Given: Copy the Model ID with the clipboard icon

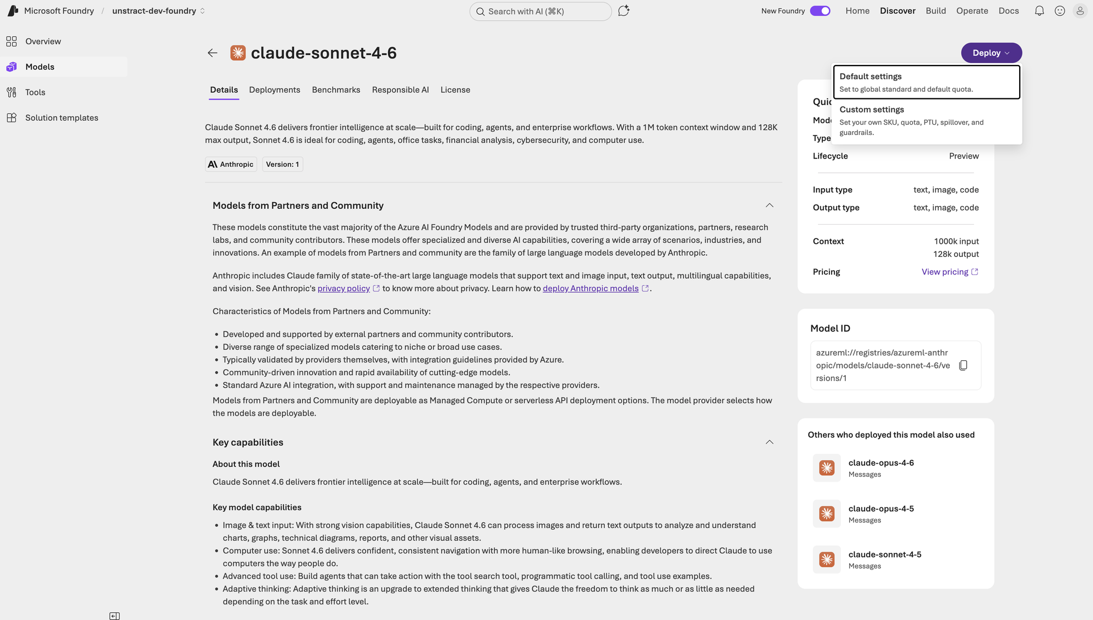Looking at the screenshot, I should coord(963,365).
